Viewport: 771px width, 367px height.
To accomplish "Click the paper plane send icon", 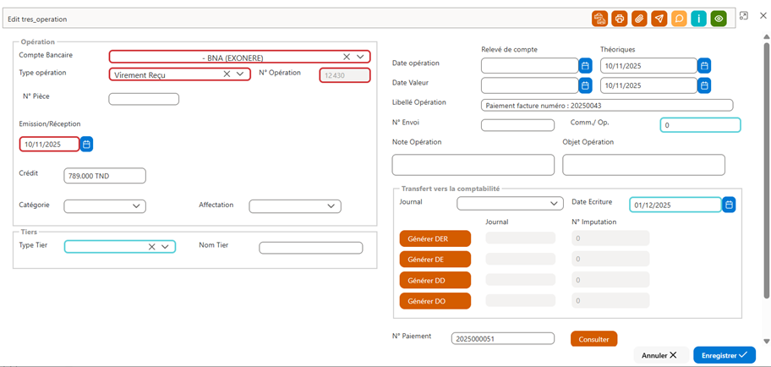I will (659, 19).
